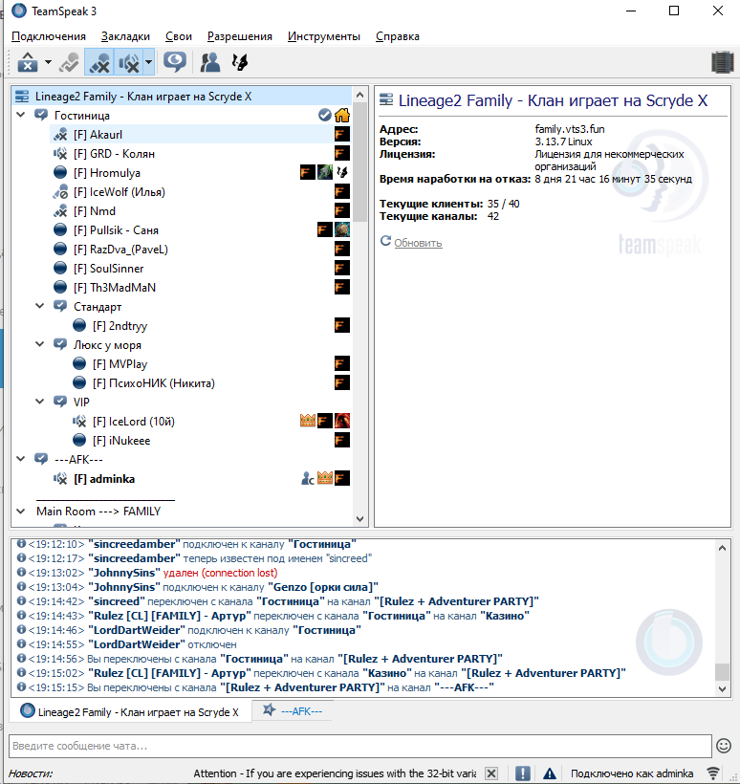Screen dimensions: 740x784
Task: Toggle the mute speakers toolbar button
Action: click(x=127, y=63)
